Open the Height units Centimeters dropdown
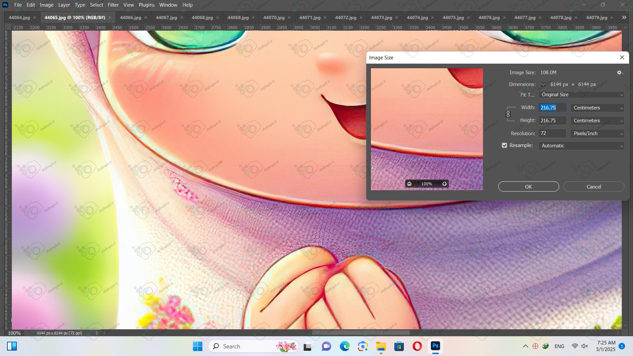The height and width of the screenshot is (356, 633). coord(597,121)
